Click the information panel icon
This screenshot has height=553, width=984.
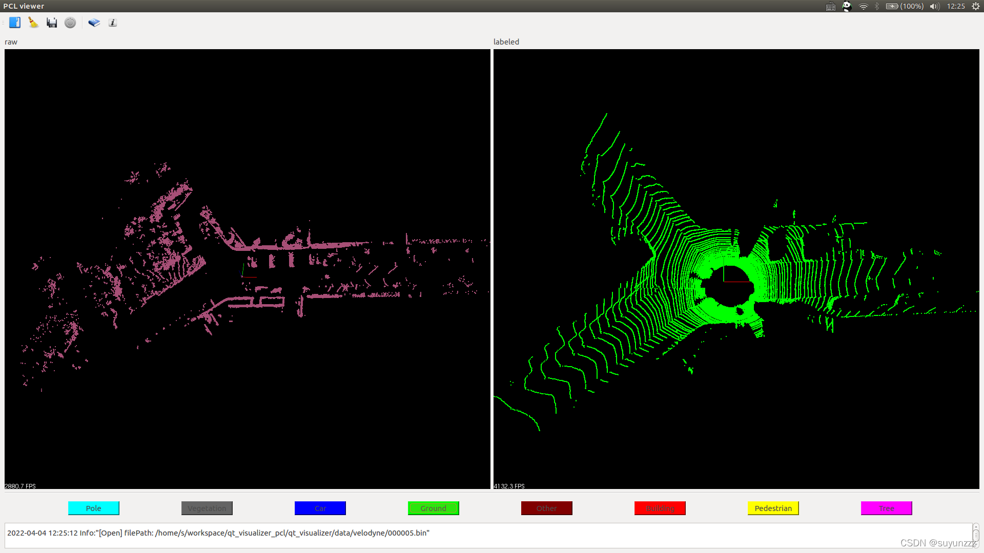coord(112,23)
